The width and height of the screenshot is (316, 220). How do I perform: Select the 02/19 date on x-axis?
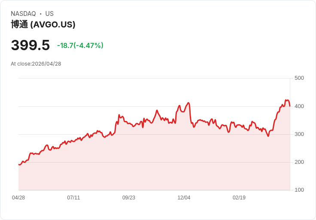[x=239, y=198]
